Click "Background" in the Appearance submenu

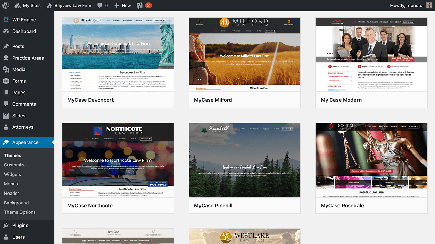[x=16, y=203]
